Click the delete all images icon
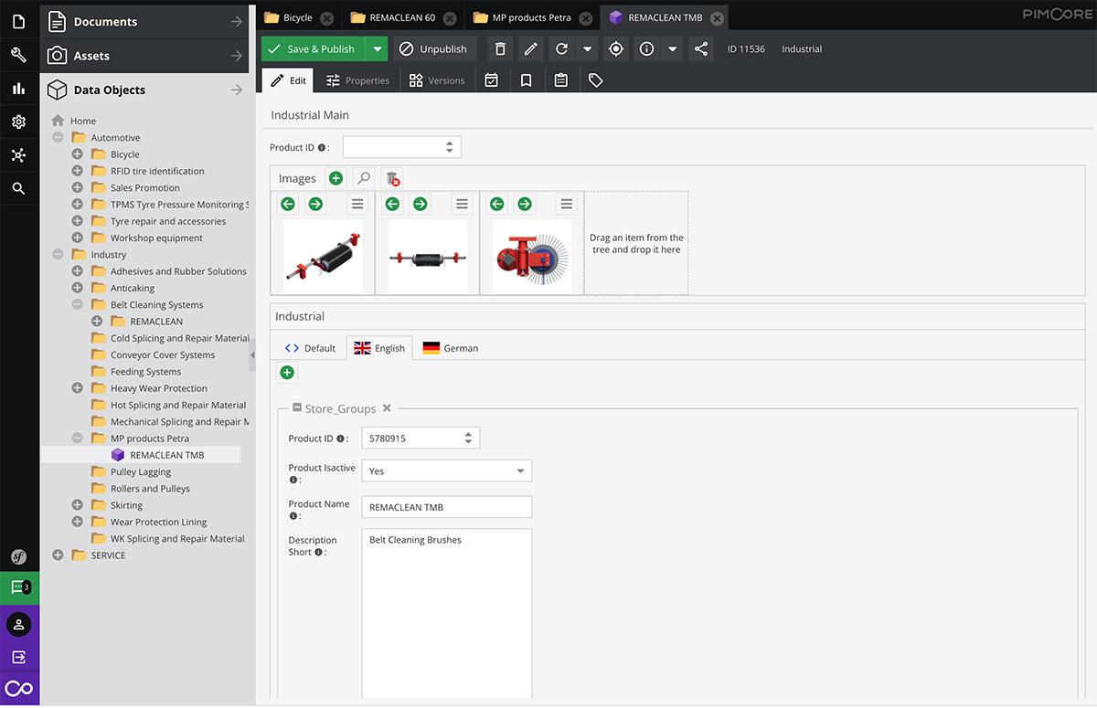Screen dimensions: 1097x708 point(392,178)
